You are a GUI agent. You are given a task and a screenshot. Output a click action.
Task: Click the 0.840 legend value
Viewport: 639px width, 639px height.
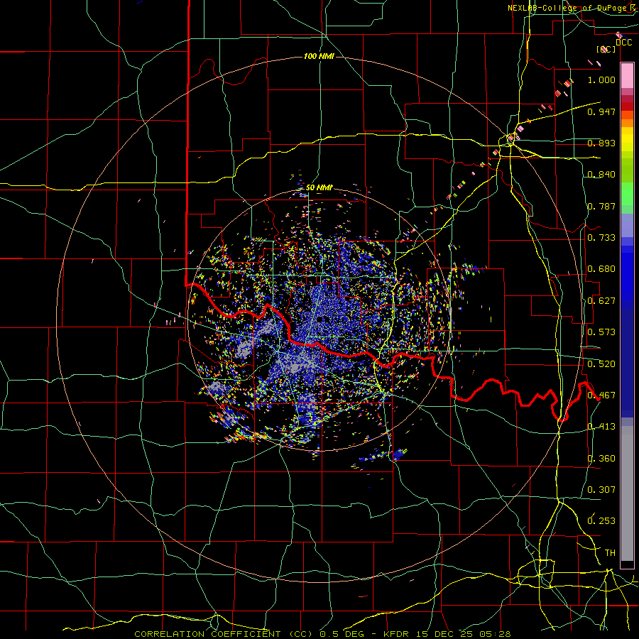(601, 175)
